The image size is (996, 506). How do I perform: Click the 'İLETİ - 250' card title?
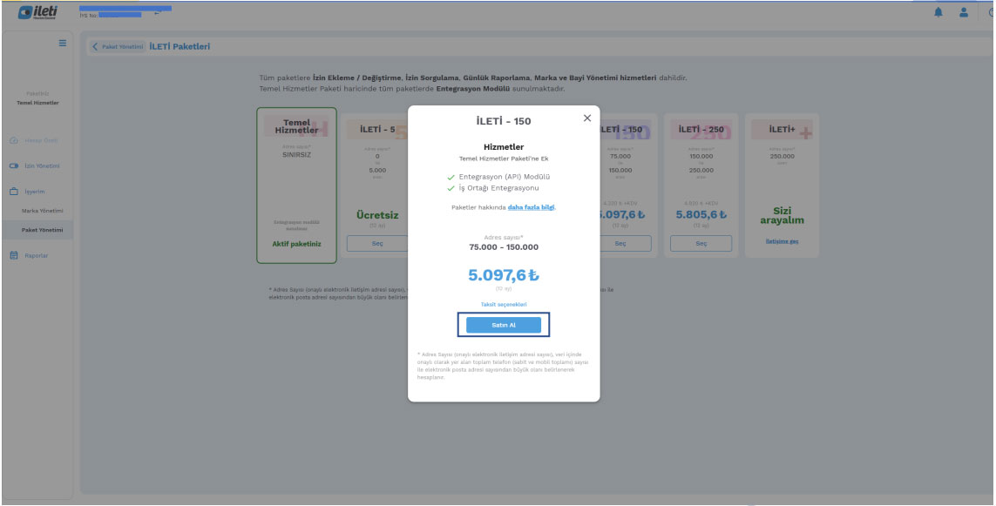pos(701,130)
